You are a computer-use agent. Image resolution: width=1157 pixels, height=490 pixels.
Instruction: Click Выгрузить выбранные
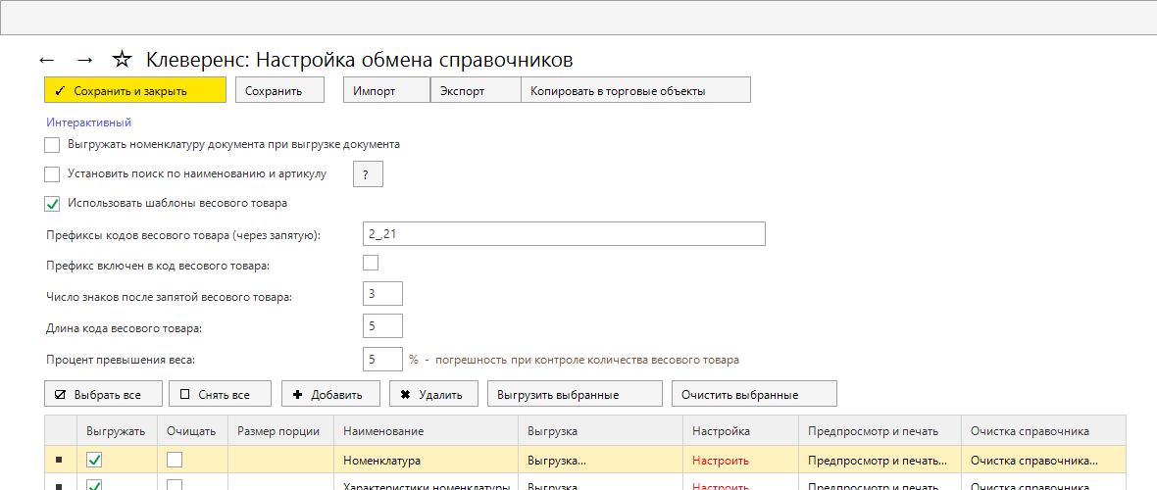point(575,393)
